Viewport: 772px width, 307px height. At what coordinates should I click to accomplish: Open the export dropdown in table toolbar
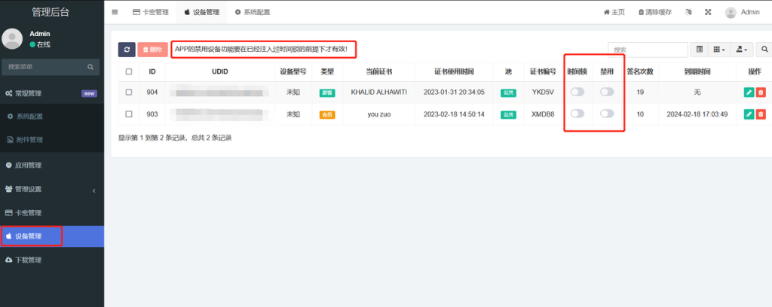(743, 50)
